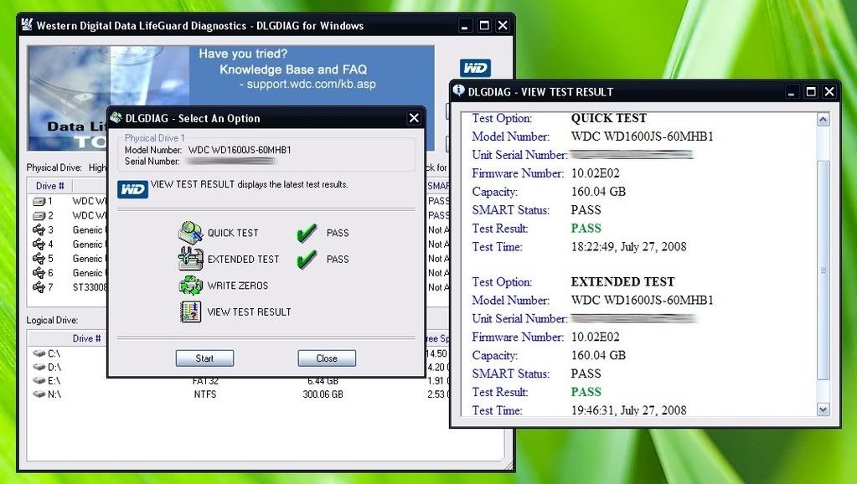Dismiss Select An Option dialog with its X
This screenshot has width=857, height=484.
click(414, 118)
